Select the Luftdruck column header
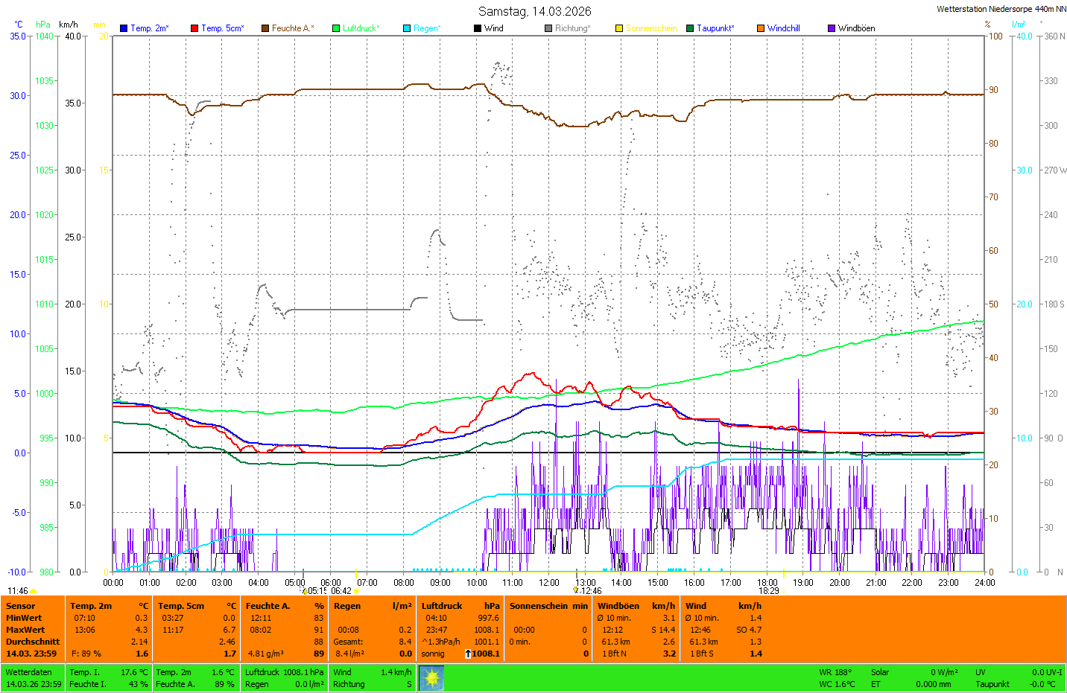Image resolution: width=1067 pixels, height=693 pixels. pyautogui.click(x=442, y=606)
